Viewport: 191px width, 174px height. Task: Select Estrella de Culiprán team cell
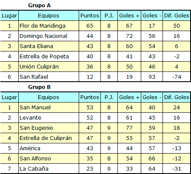48,138
